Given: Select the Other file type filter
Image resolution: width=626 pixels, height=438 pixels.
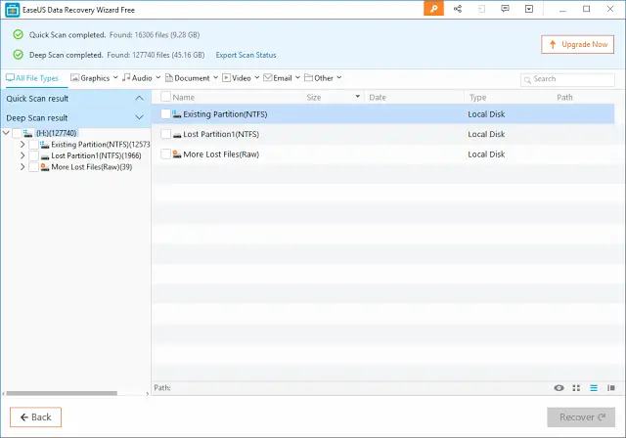Looking at the screenshot, I should pos(319,78).
